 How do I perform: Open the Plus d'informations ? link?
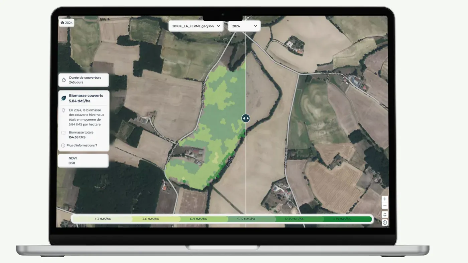(82, 146)
